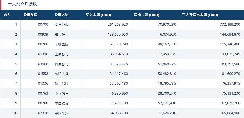
Task: Click total amount 81,600,270
Action: click(x=231, y=74)
